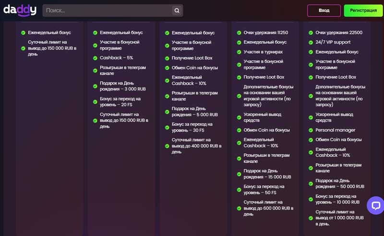The width and height of the screenshot is (384, 236).
Task: Click the 1 000 000 RUB withdrawal limit text
Action: pyautogui.click(x=339, y=218)
